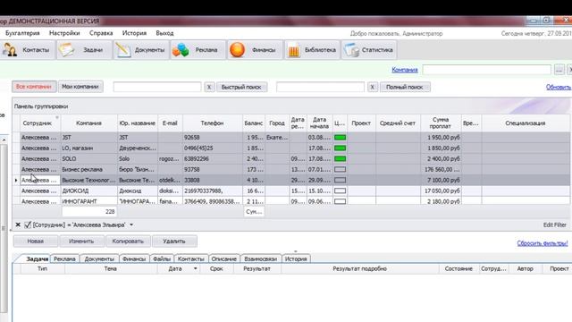
Task: Click the Изменить button
Action: tap(81, 241)
